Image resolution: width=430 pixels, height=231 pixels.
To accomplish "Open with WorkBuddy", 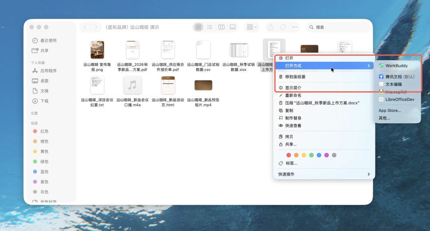I will (397, 65).
